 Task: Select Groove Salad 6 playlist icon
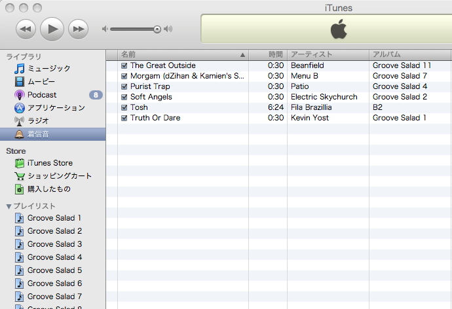click(19, 283)
